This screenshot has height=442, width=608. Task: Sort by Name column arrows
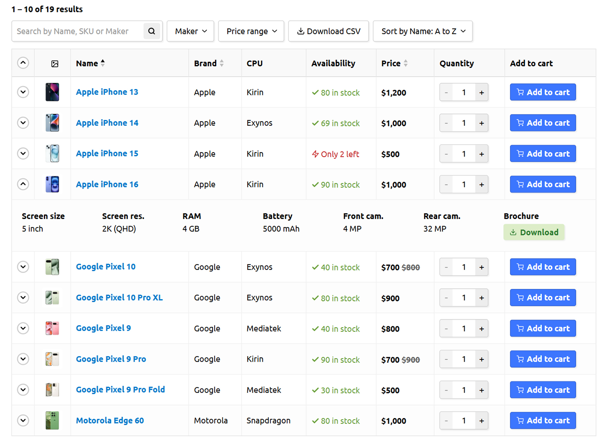pos(103,63)
